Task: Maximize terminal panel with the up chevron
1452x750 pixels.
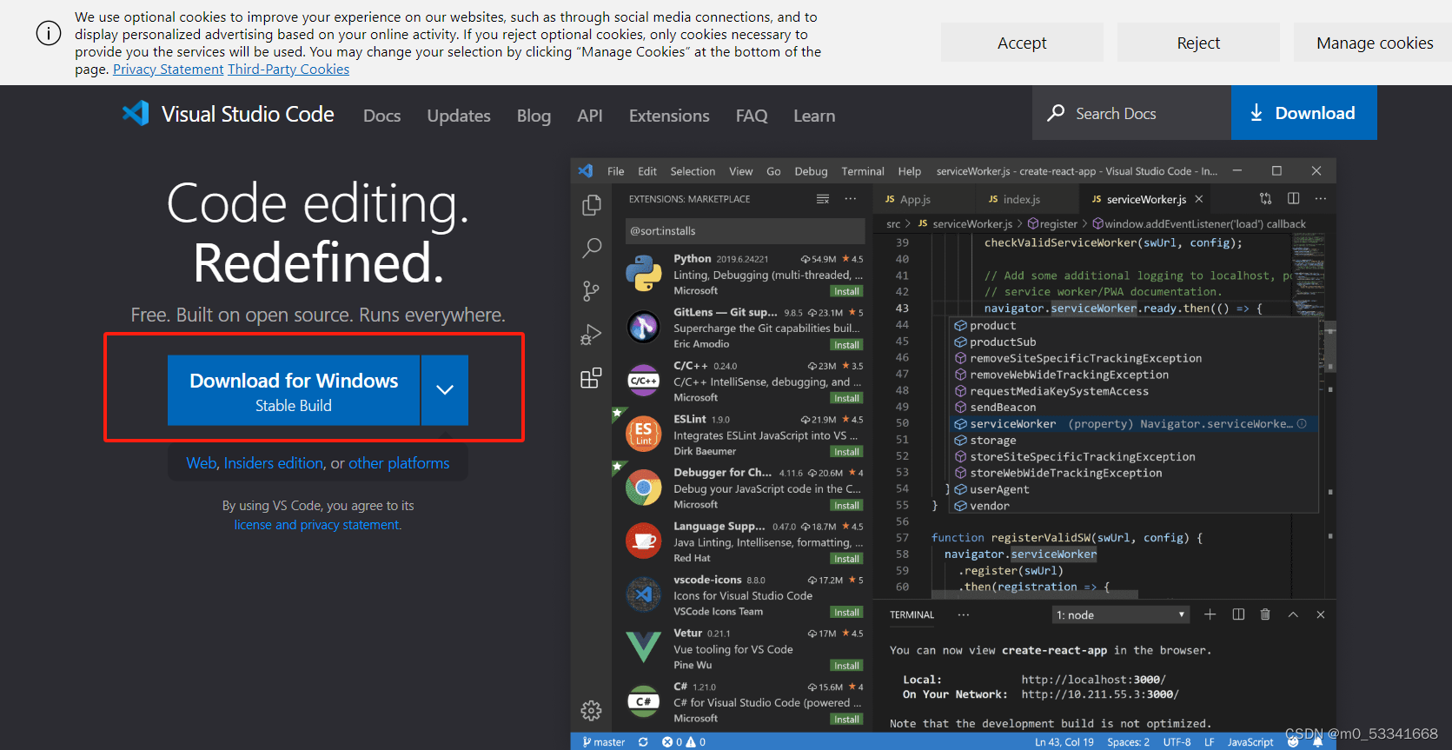Action: pyautogui.click(x=1293, y=614)
